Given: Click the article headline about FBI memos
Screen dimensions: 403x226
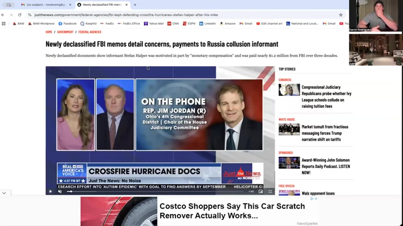Looking at the screenshot, I should (162, 44).
